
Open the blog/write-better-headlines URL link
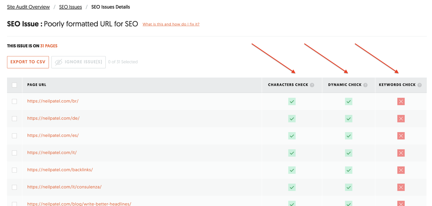coord(79,204)
